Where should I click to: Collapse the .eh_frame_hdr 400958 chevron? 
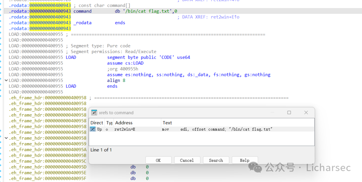(6, 138)
